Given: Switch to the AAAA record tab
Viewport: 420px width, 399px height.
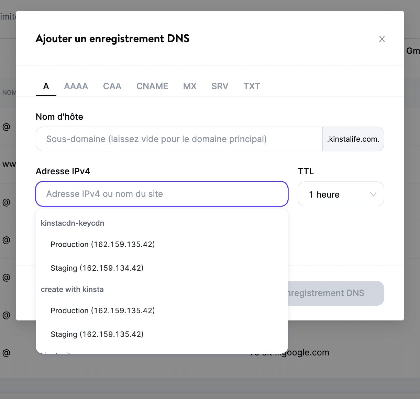Looking at the screenshot, I should (x=76, y=86).
